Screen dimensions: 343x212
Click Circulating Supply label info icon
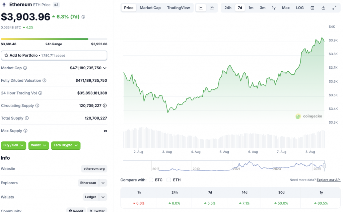coord(38,106)
